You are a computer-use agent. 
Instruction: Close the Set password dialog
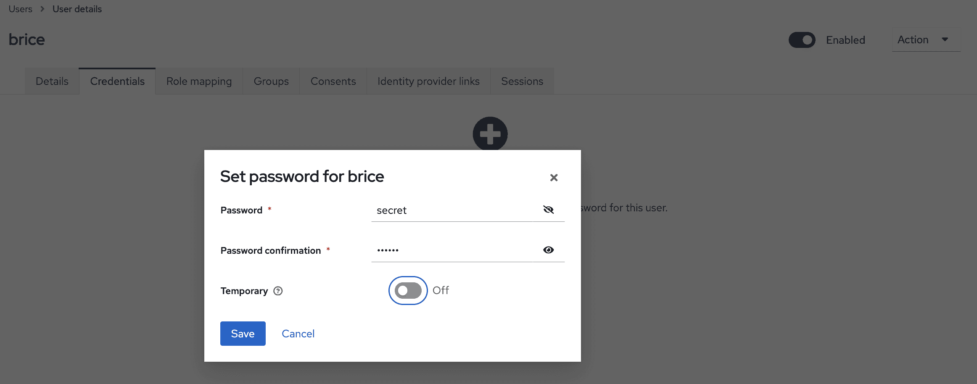[554, 178]
